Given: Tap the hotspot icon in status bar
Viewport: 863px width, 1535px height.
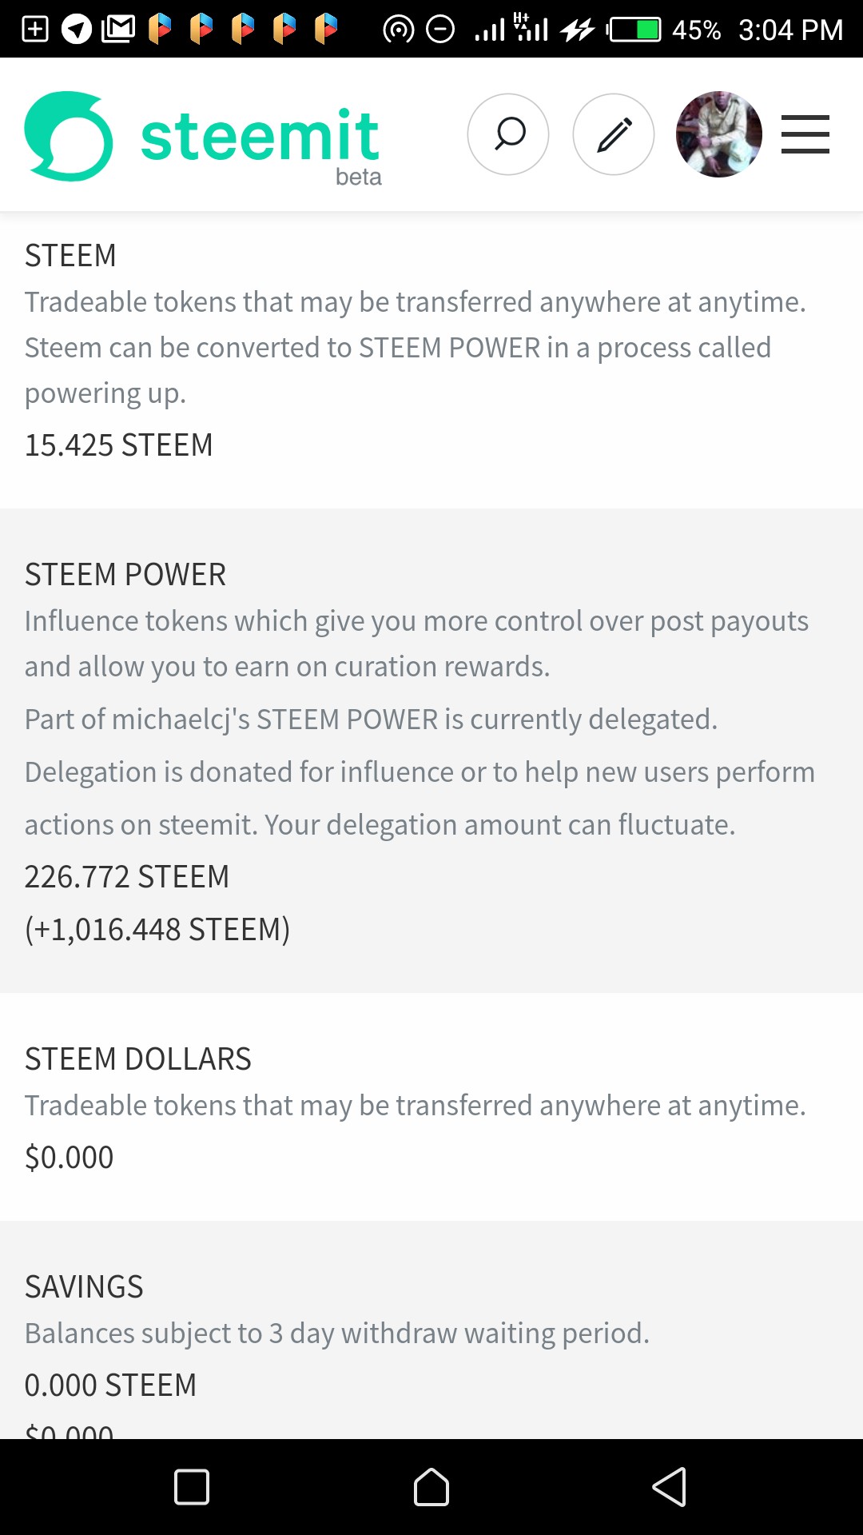Looking at the screenshot, I should (x=398, y=30).
